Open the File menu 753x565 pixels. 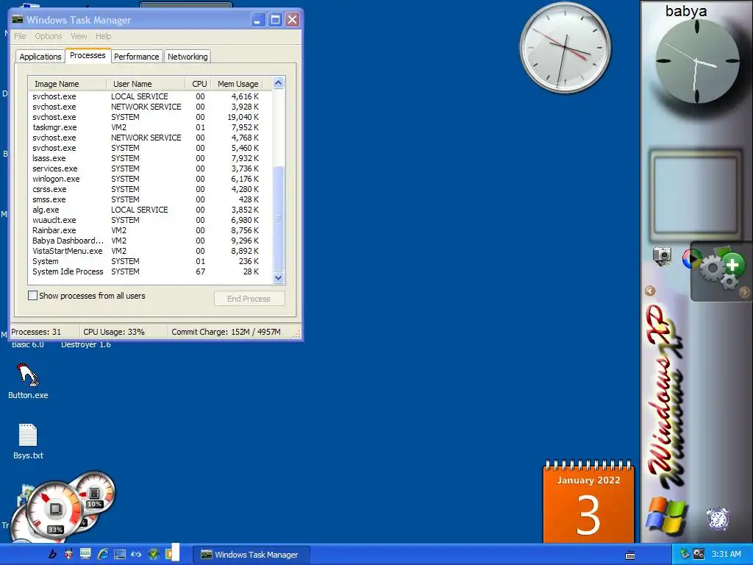pyautogui.click(x=20, y=36)
